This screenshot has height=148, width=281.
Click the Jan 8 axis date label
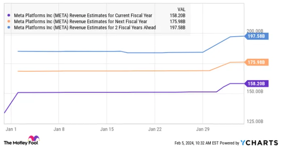tap(59, 129)
